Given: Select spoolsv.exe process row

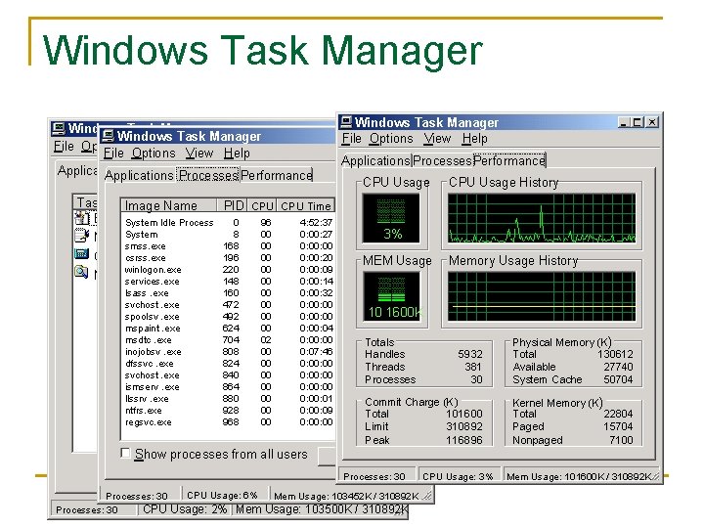Looking at the screenshot, I should point(228,317).
